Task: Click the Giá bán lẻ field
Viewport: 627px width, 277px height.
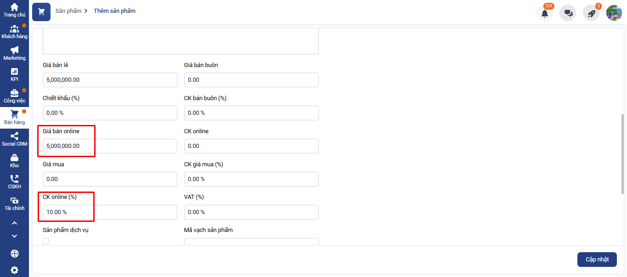Action: point(110,80)
